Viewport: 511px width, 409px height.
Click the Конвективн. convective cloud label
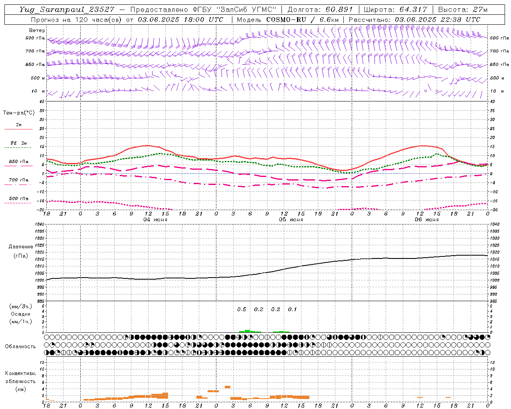coord(20,373)
